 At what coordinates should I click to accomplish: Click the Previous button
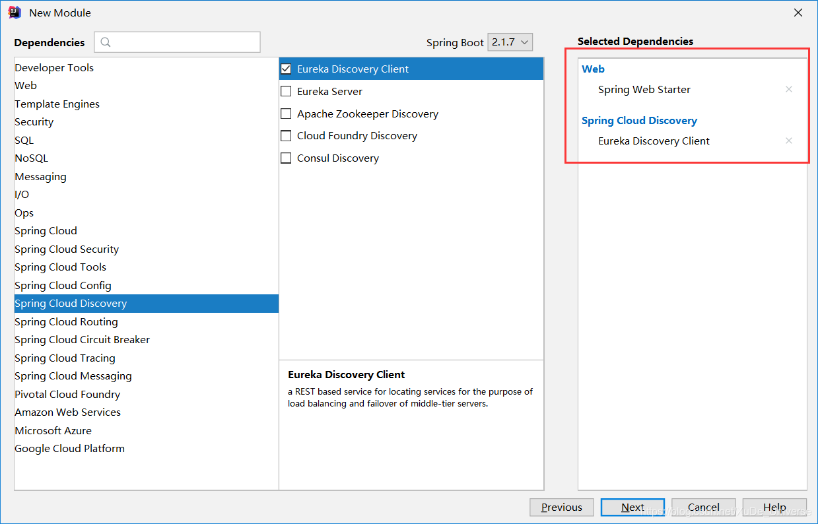coord(562,507)
